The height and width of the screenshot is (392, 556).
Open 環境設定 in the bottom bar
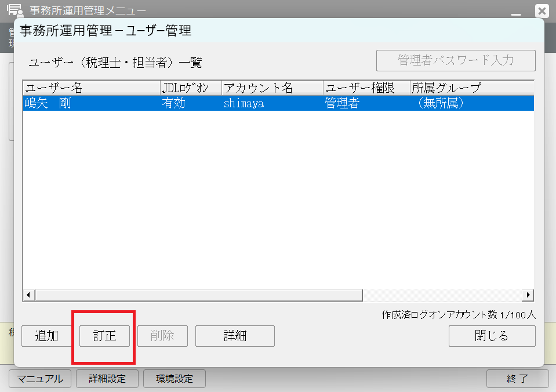[x=175, y=379]
